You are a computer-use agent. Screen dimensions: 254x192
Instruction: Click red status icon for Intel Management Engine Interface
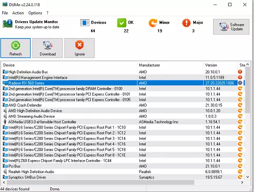[x=240, y=77]
